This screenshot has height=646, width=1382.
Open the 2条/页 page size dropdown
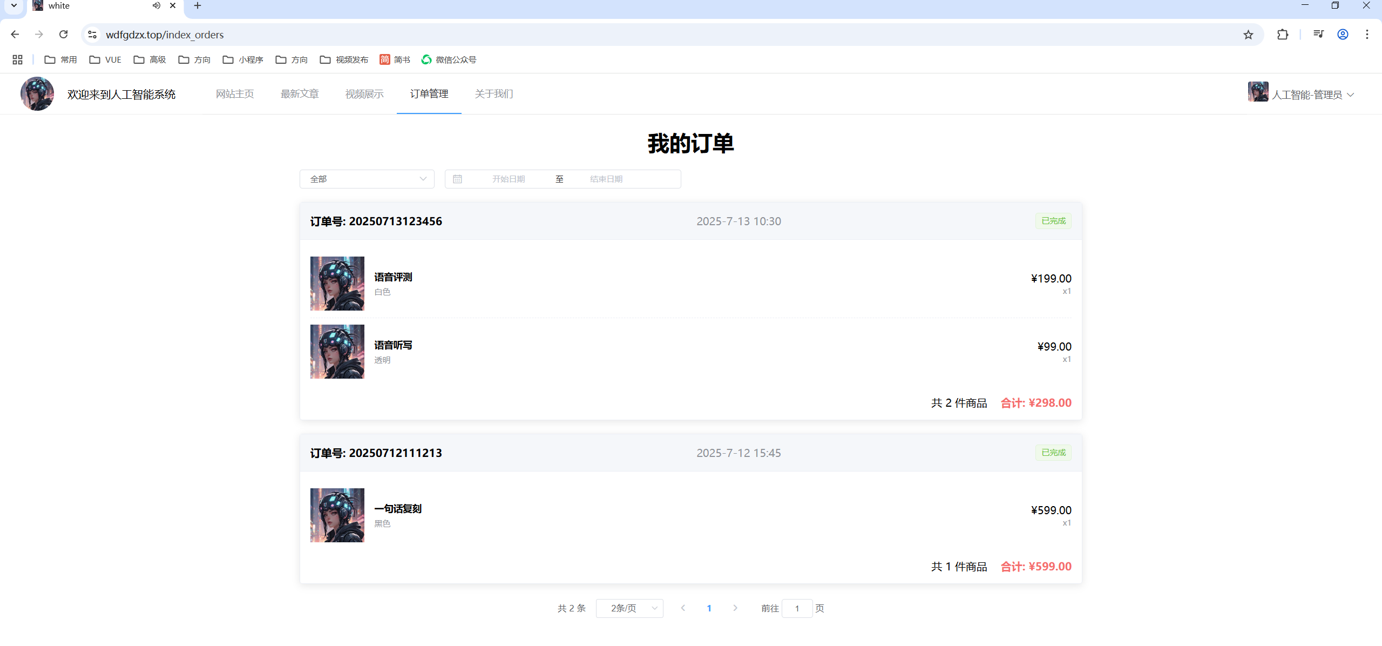click(x=629, y=608)
